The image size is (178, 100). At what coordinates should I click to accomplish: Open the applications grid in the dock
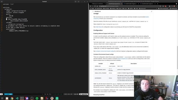(2, 98)
